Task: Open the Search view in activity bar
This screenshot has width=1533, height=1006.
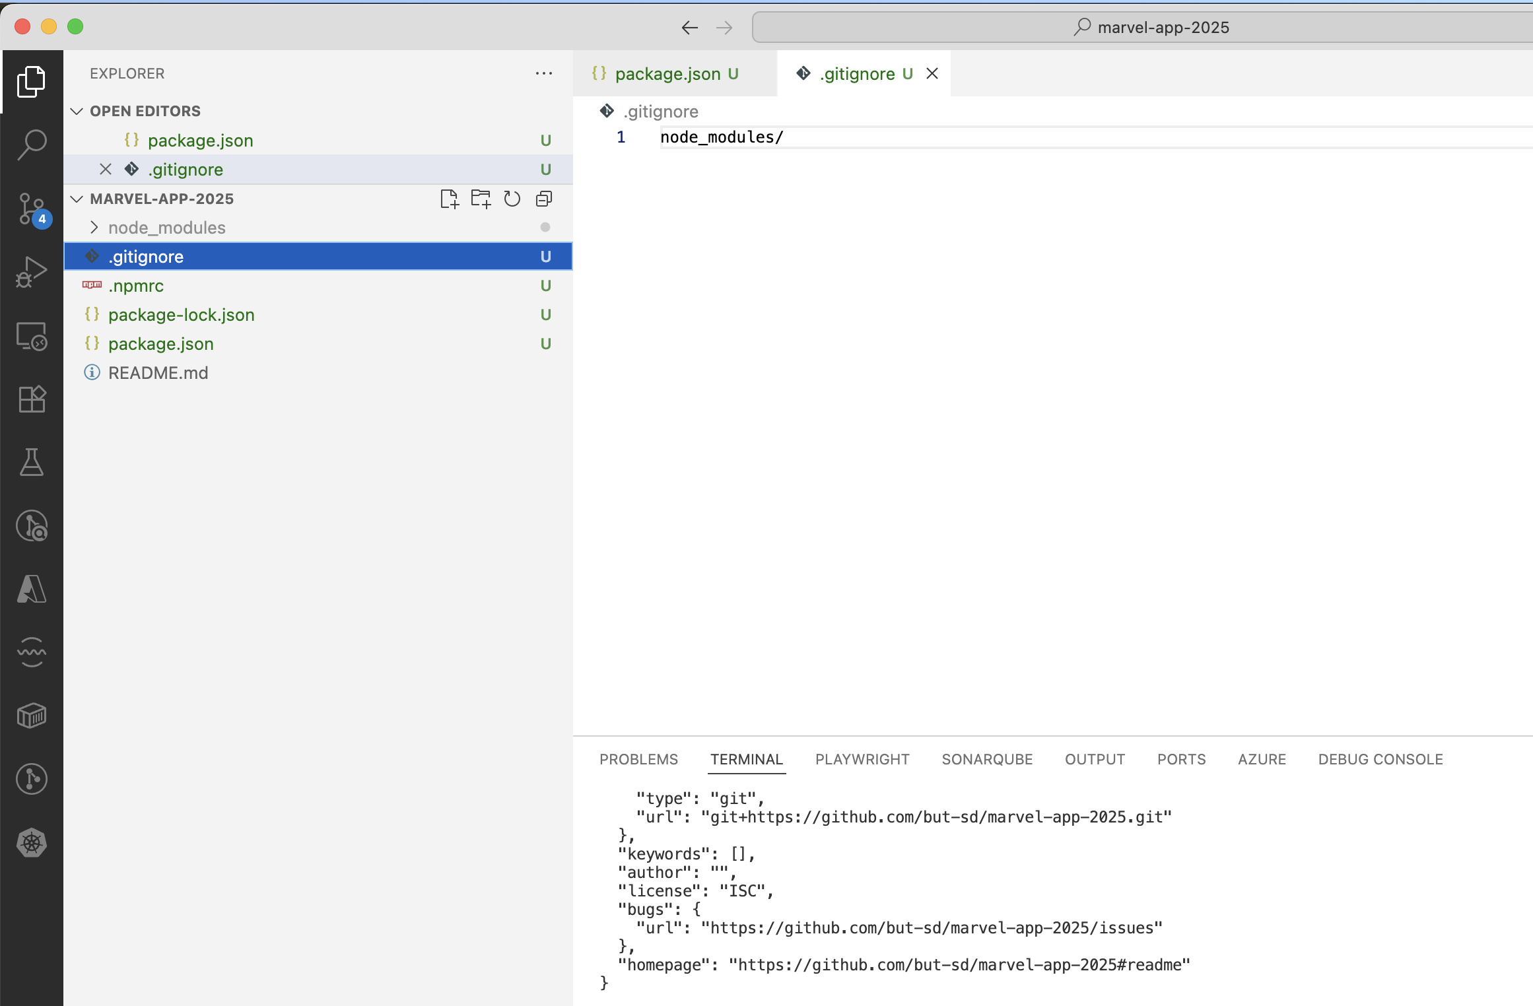Action: click(x=31, y=145)
